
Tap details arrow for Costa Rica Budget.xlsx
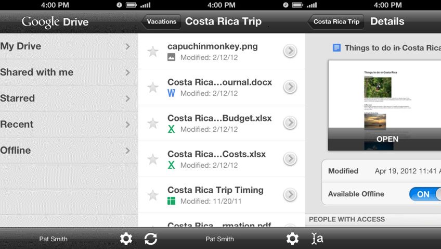tap(290, 123)
